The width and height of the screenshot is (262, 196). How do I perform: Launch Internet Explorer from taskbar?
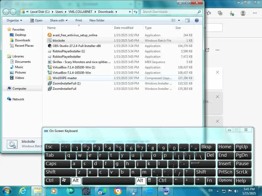tap(23, 191)
